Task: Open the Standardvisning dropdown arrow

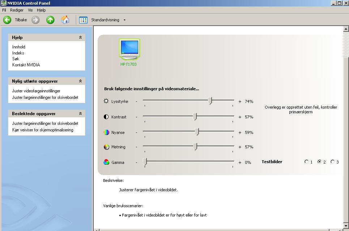Action: (125, 20)
